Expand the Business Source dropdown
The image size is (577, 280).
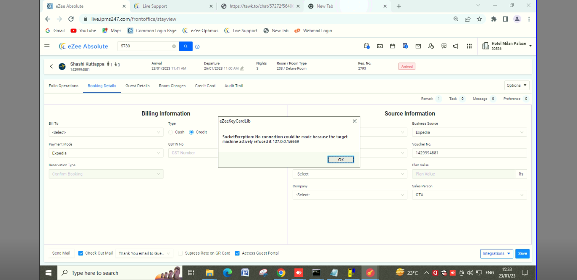coord(469,132)
